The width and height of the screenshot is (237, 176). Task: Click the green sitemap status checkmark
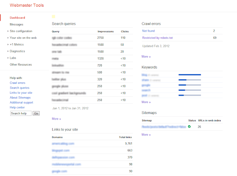click(189, 127)
